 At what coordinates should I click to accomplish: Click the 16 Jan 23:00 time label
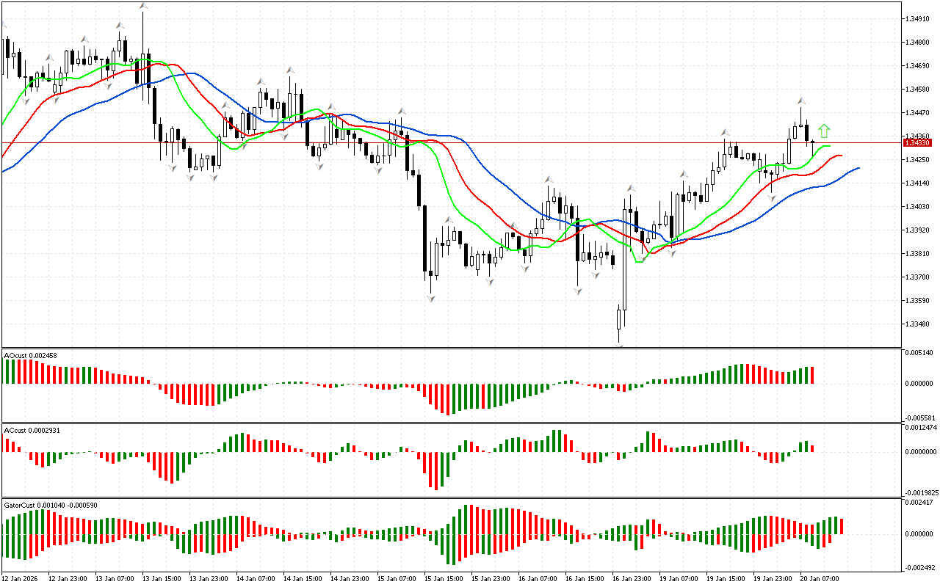[x=632, y=579]
